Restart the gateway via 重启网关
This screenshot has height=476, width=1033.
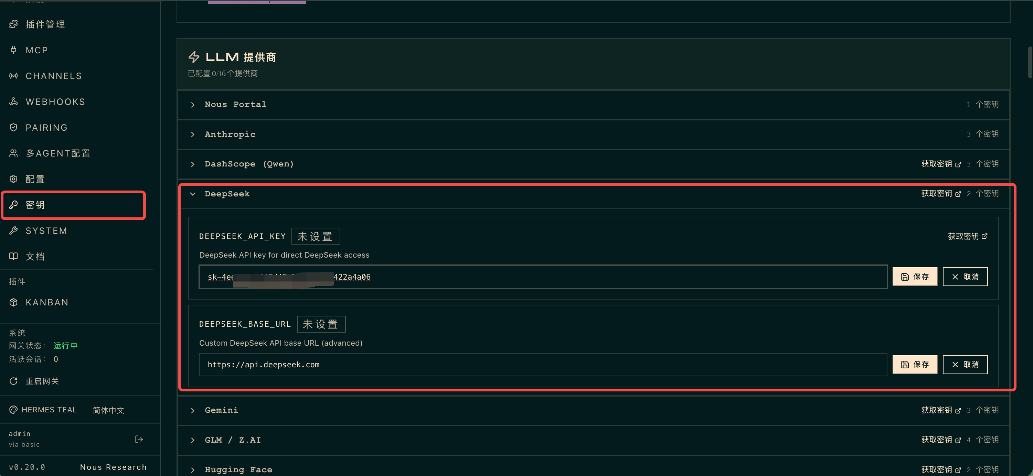coord(42,381)
